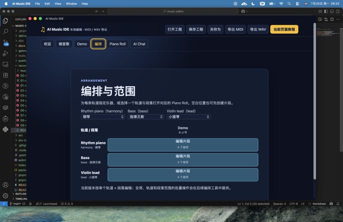The image size is (343, 222).
Task: Click the Wi-Fi icon in the menu bar
Action: [281, 4]
